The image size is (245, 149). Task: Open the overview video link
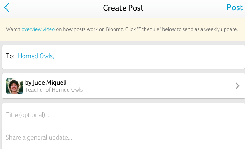click(x=38, y=29)
